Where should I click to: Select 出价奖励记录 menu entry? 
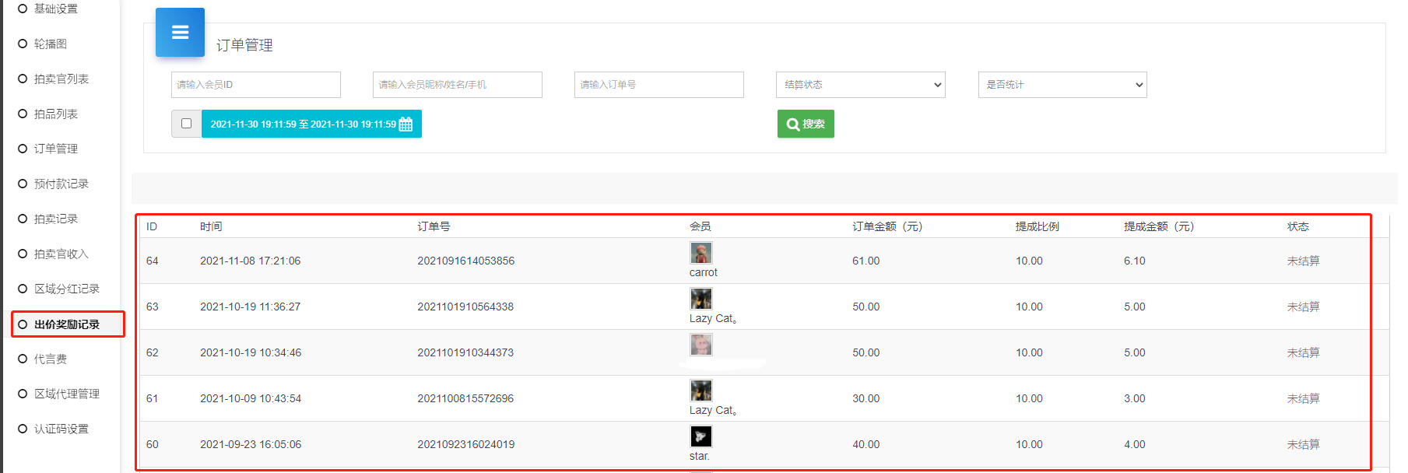click(x=66, y=324)
